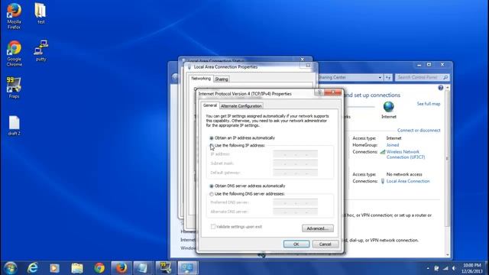This screenshot has width=489, height=275.
Task: Click the network signal tray icon
Action: tap(445, 268)
